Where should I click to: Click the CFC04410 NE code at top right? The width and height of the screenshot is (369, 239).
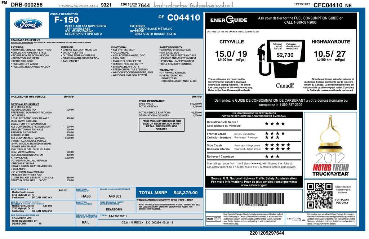333,5
